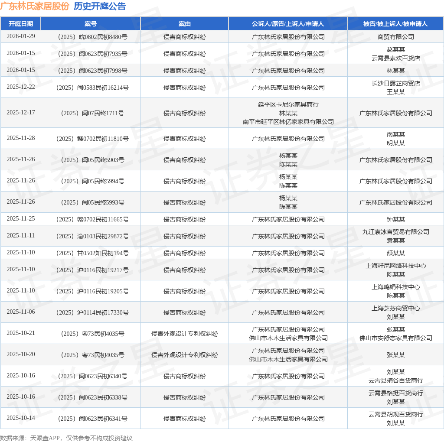Click defendant 南某某
This screenshot has width=444, height=442.
pyautogui.click(x=395, y=134)
